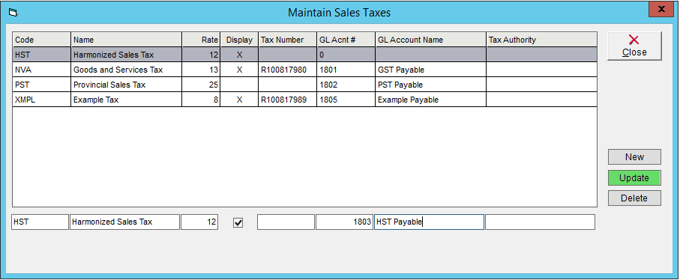The image size is (680, 280).
Task: Click Example Payable account name
Action: [430, 100]
